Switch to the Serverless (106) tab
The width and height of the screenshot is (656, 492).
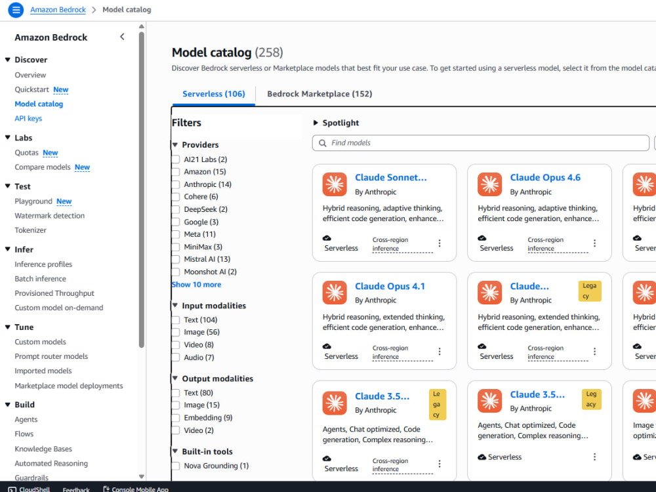click(x=214, y=94)
